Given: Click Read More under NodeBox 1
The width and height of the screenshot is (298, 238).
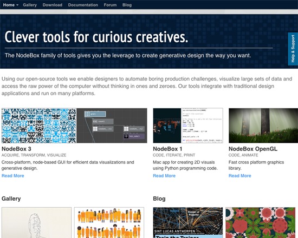Looking at the screenshot, I should point(164,176).
